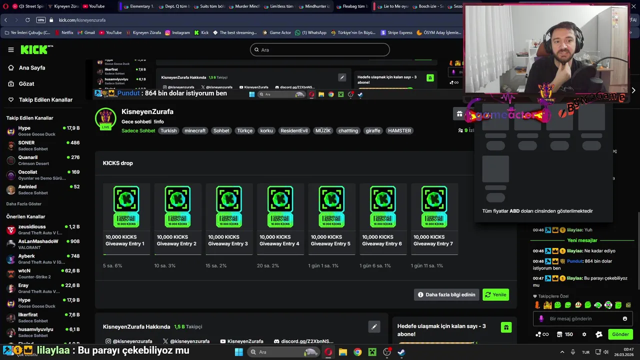Open Quanaril Crimson Desert channel
The height and width of the screenshot is (360, 640).
43,160
